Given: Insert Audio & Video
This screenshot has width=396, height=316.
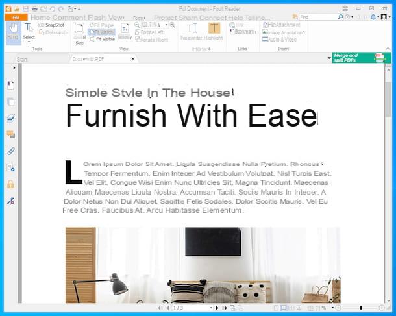Looking at the screenshot, I should [279, 40].
